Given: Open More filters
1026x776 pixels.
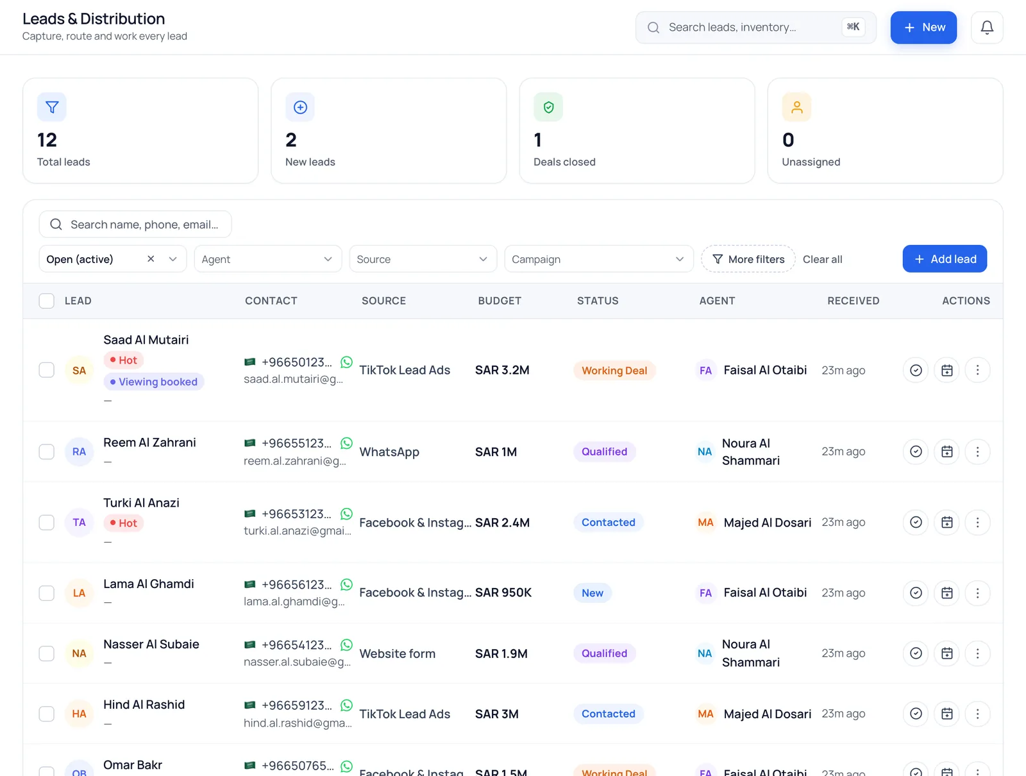Looking at the screenshot, I should (748, 259).
